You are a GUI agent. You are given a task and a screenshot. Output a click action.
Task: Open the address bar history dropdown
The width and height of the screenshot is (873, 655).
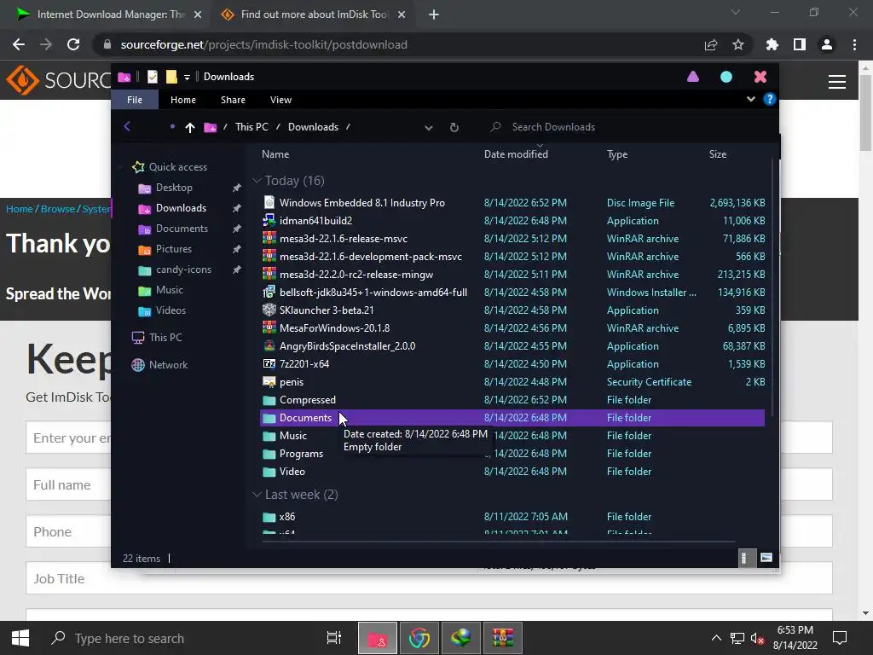point(428,128)
